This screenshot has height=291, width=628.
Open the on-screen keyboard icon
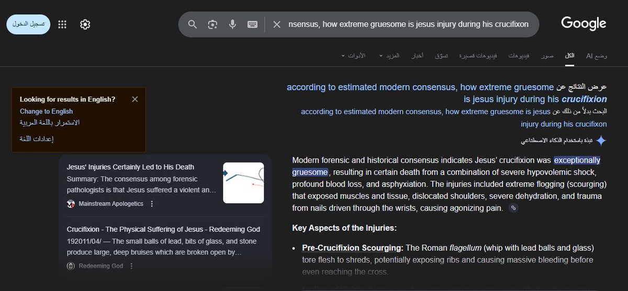pyautogui.click(x=252, y=25)
